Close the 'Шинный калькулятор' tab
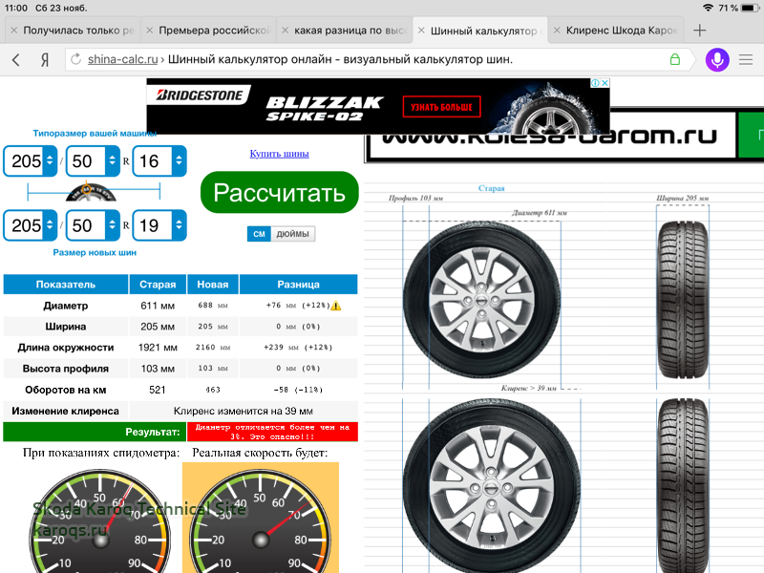Screen dimensions: 764x573 pos(421,31)
